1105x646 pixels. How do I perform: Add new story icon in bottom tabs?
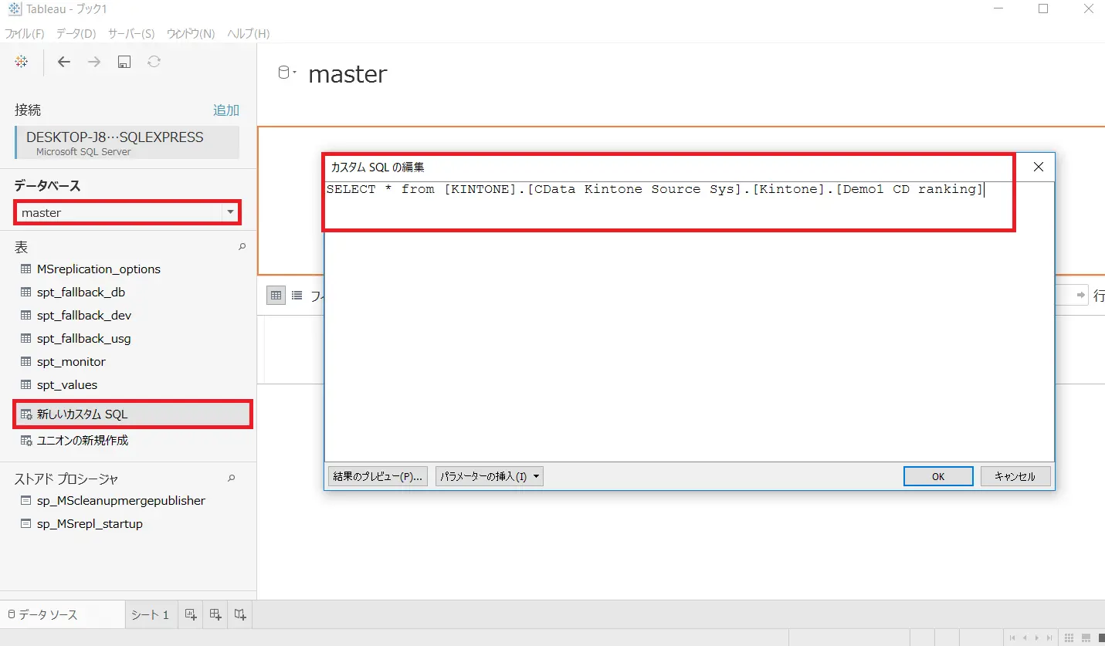point(240,614)
